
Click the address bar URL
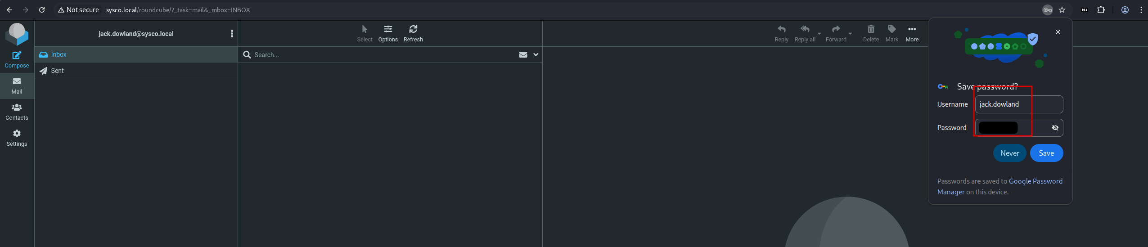coord(178,10)
